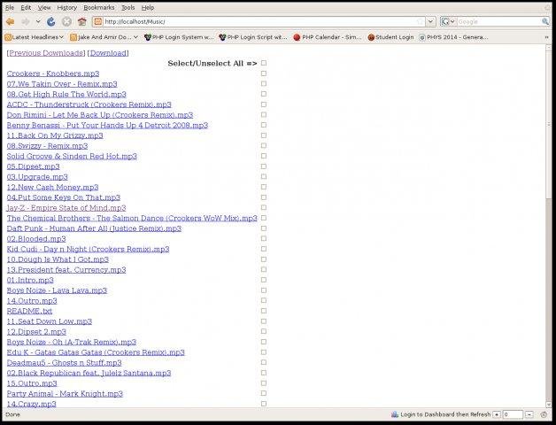The width and height of the screenshot is (556, 425).
Task: Open the Benny Benassi - Put Your Hands Up link
Action: pos(107,125)
